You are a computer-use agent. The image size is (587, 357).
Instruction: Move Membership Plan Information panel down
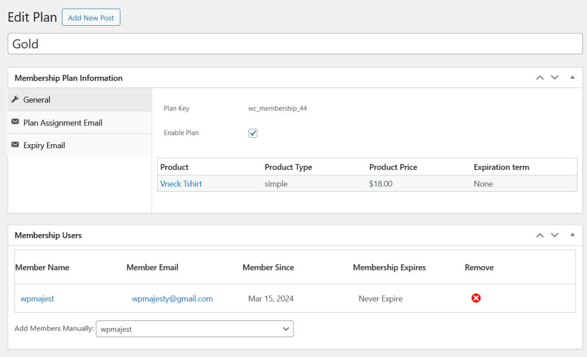554,78
